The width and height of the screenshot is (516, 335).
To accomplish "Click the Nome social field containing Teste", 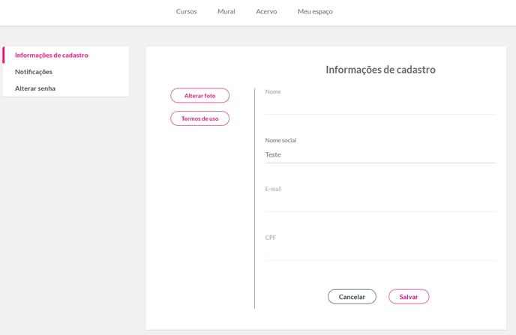I will [x=380, y=155].
